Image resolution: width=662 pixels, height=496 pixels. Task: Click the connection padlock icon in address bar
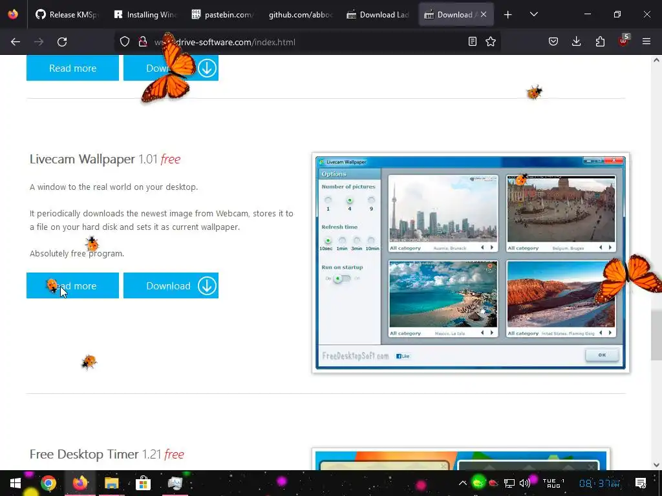coord(143,42)
